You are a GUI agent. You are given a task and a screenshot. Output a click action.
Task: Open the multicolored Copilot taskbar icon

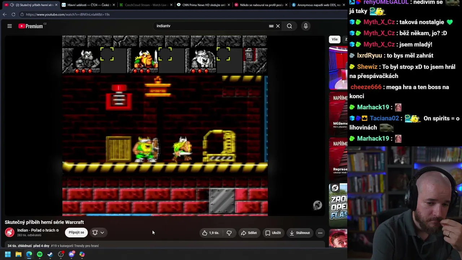click(82, 254)
